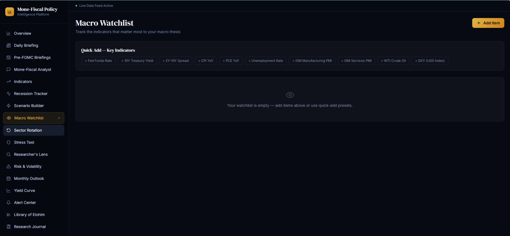Click the Sector Rotation refresh icon

click(x=9, y=130)
